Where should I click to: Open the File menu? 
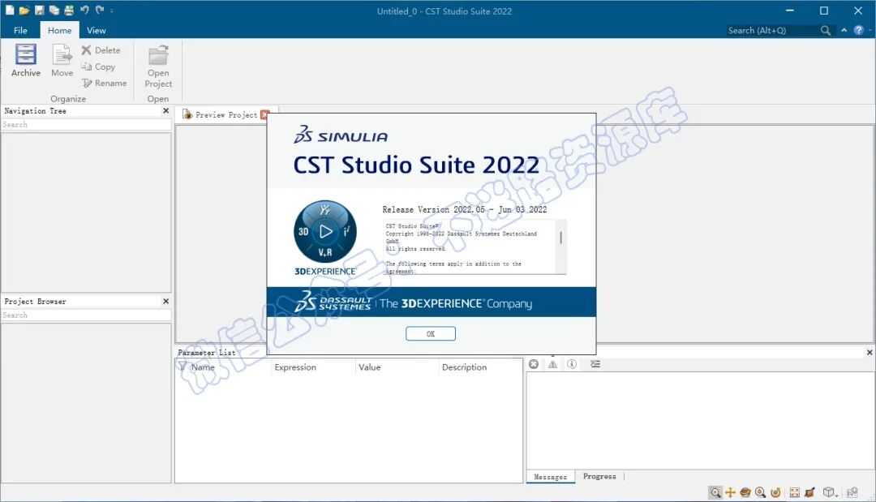click(20, 30)
